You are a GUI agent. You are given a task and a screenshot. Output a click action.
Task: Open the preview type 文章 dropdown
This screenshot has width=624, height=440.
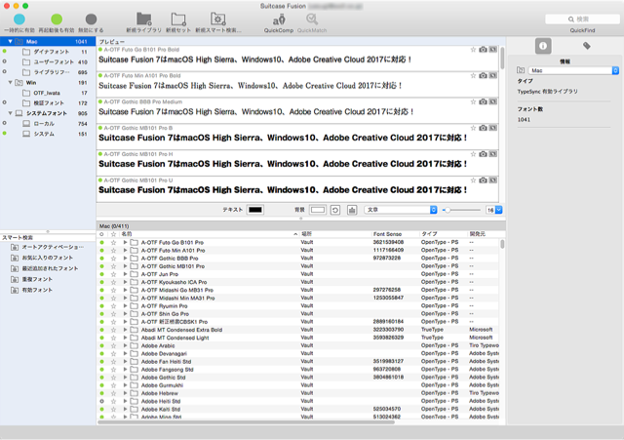pyautogui.click(x=401, y=210)
